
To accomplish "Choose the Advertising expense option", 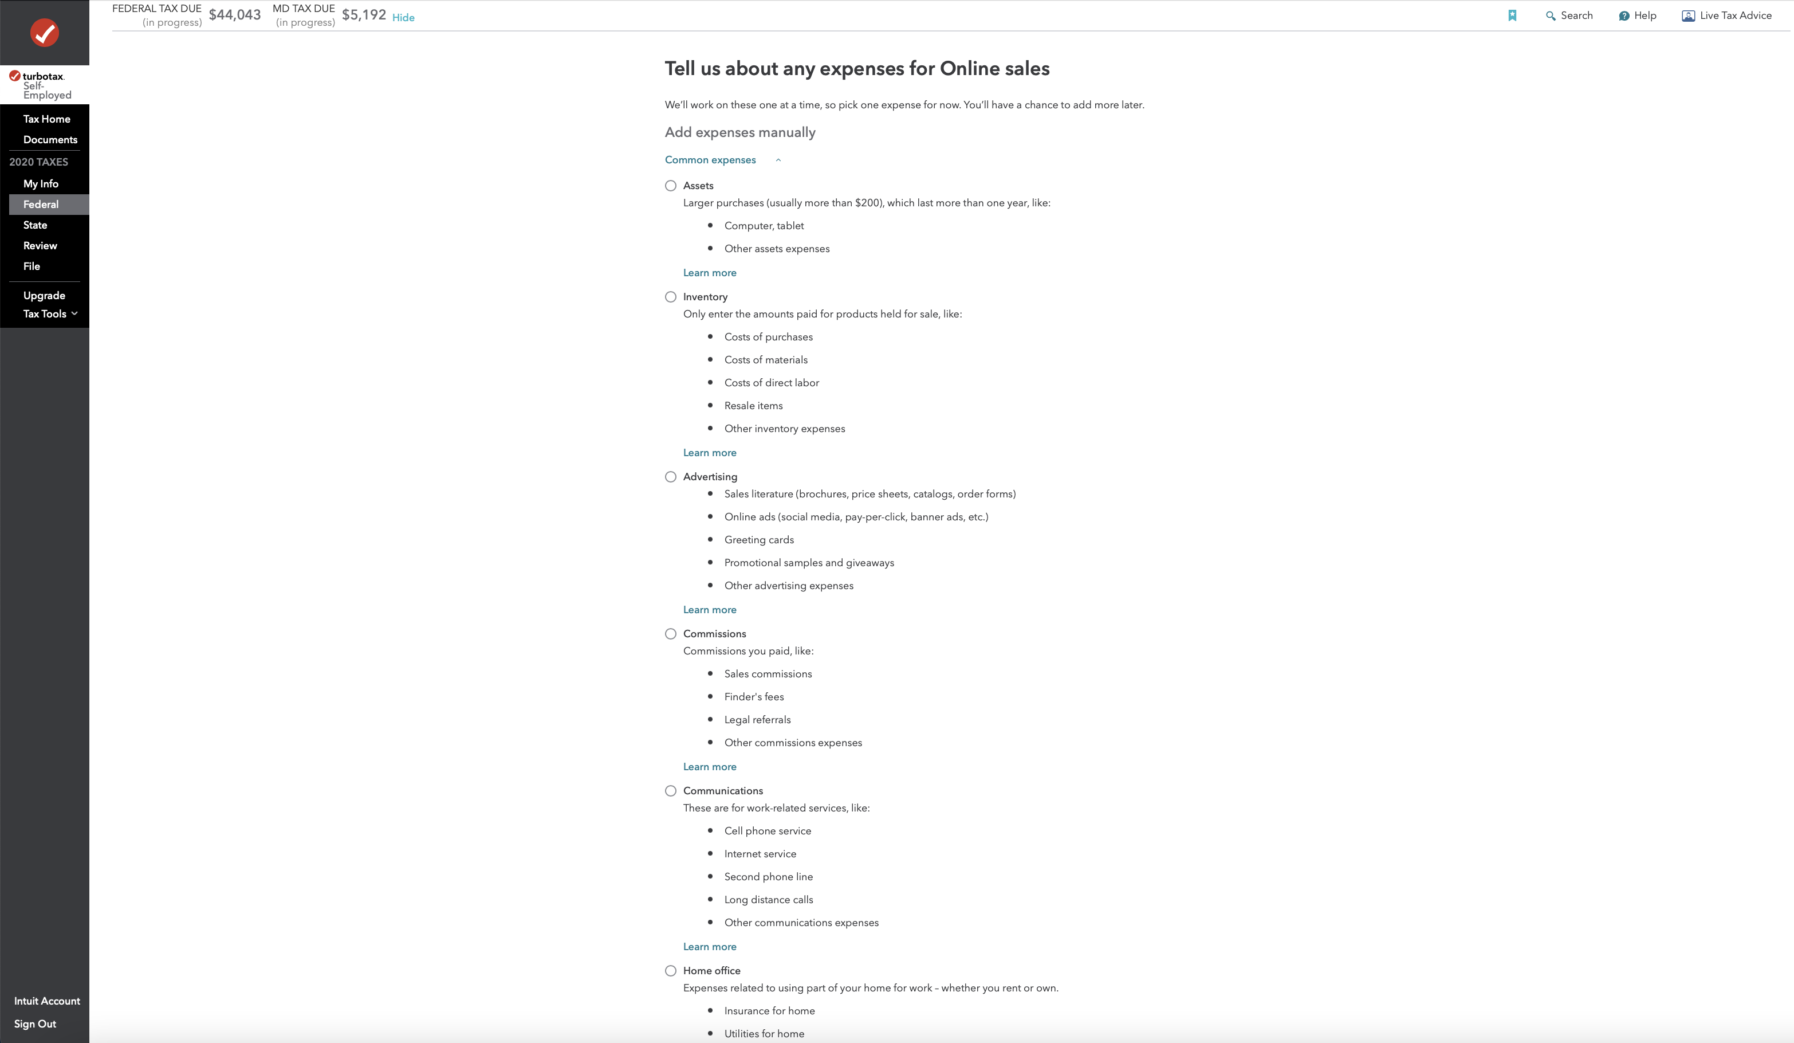I will point(671,477).
